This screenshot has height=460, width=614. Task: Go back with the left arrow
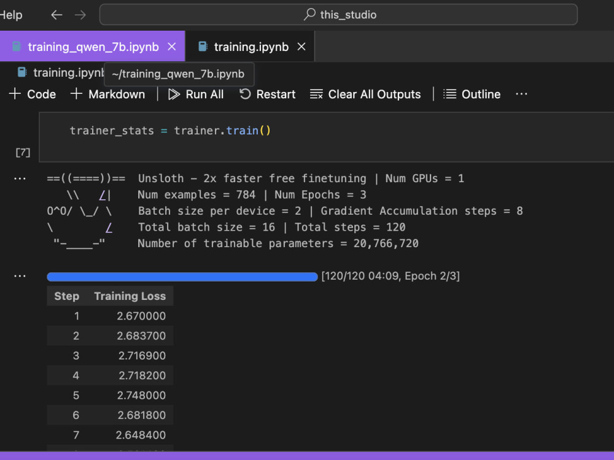(x=56, y=15)
